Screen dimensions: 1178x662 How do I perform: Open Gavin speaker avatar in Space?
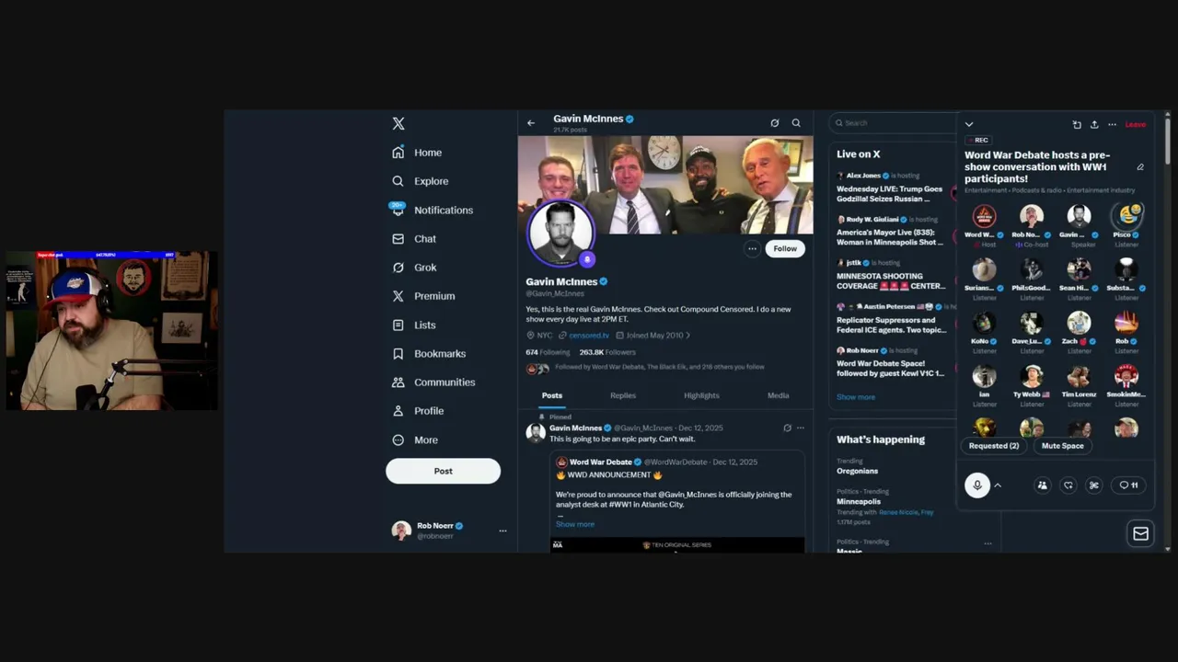[x=1079, y=217]
